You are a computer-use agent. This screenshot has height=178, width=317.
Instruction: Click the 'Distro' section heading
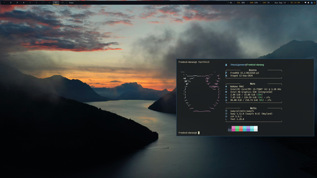click(x=253, y=70)
